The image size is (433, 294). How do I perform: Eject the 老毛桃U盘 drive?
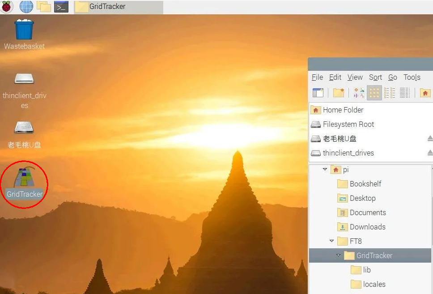[x=430, y=138]
